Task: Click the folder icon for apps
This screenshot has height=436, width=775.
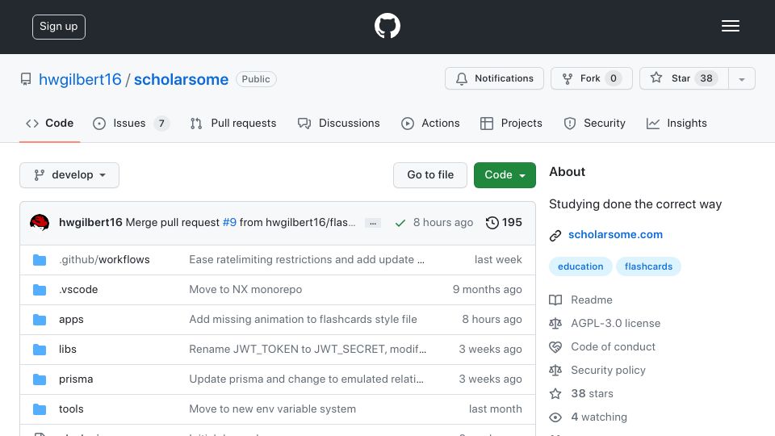Action: [40, 320]
